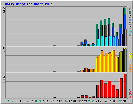Select day 19 on the x-axis
This screenshot has height=104, width=133.
point(78,101)
